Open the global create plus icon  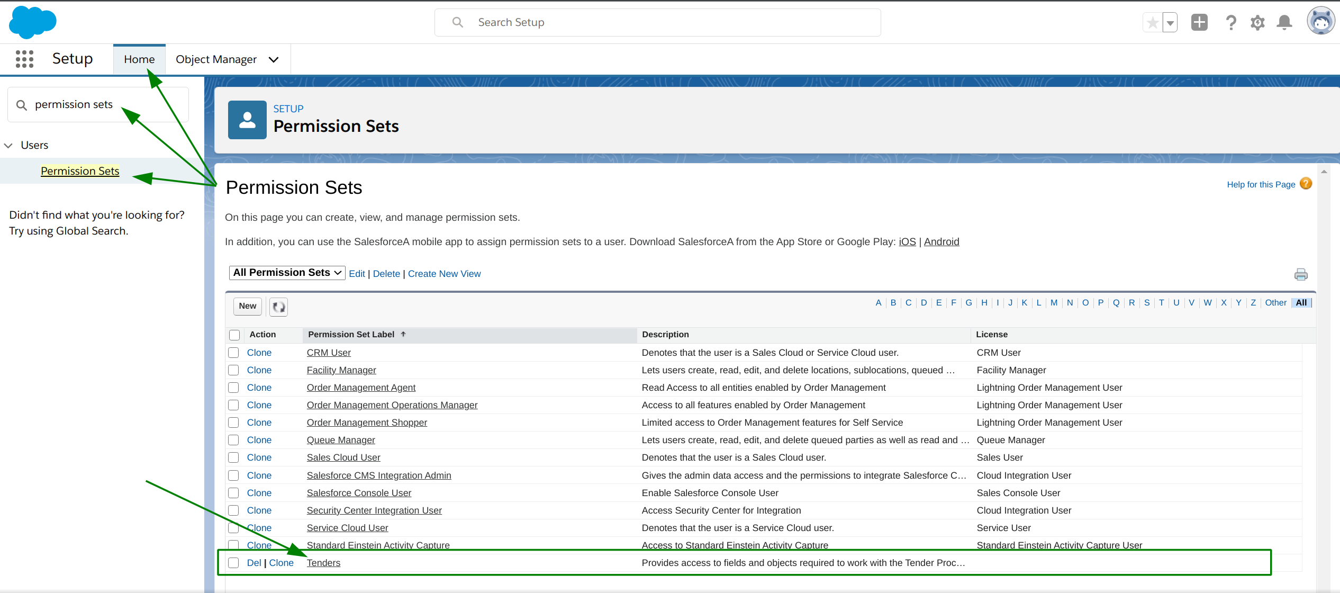[1200, 22]
